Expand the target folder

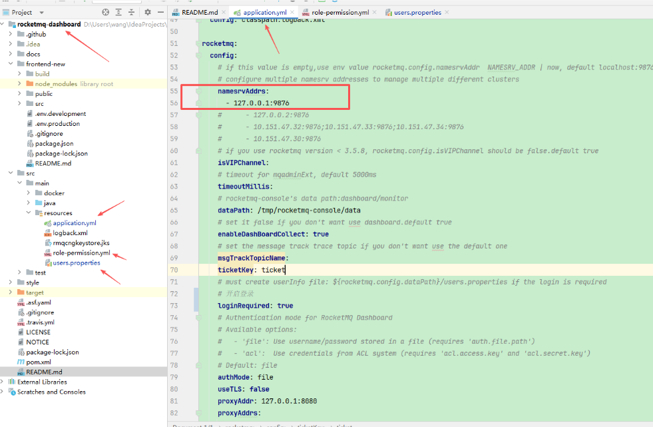11,292
